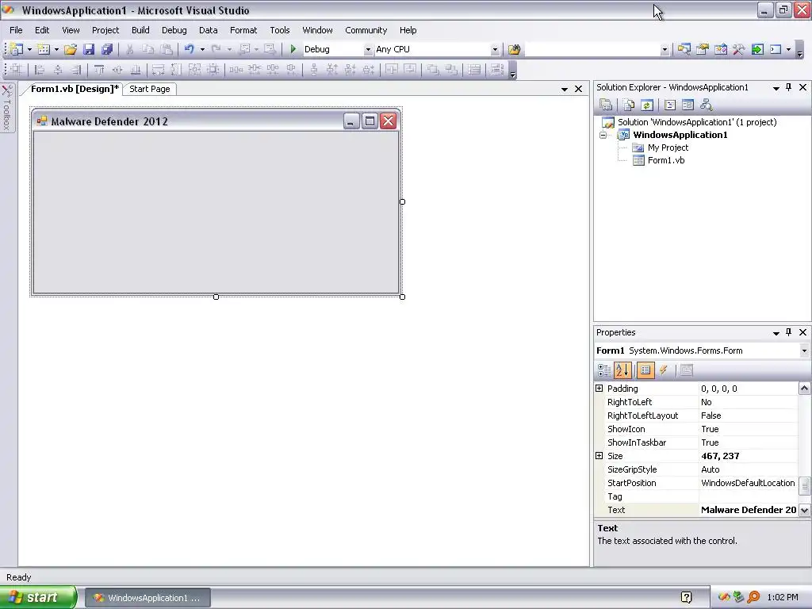Open the collapsed Toolbox side tab

point(6,107)
